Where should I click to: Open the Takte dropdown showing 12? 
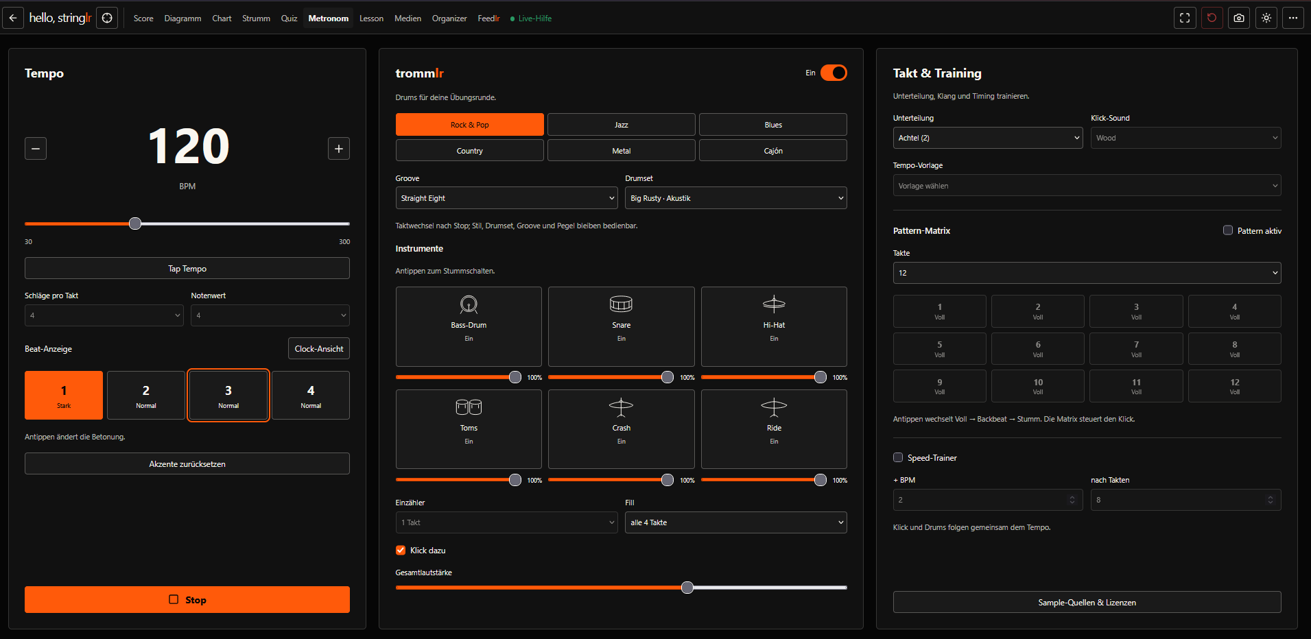tap(1087, 272)
